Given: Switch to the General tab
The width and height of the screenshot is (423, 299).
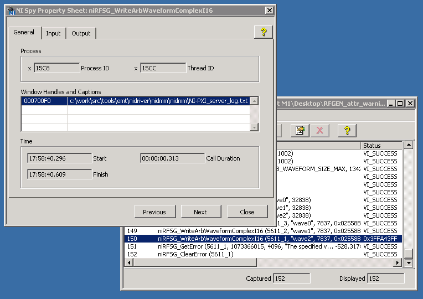Looking at the screenshot, I should tap(24, 32).
